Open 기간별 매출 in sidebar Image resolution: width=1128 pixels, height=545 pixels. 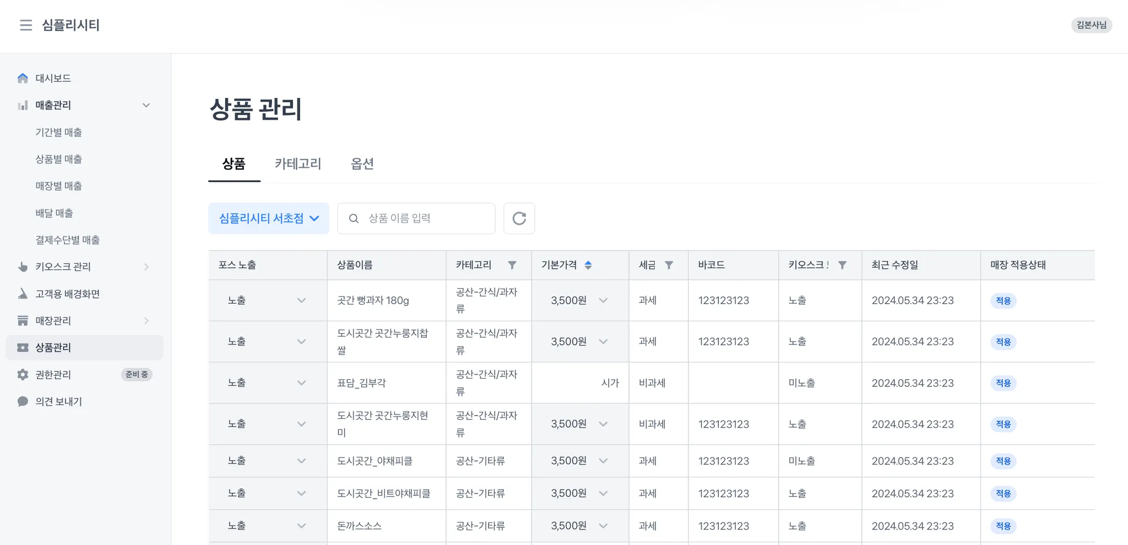coord(59,132)
